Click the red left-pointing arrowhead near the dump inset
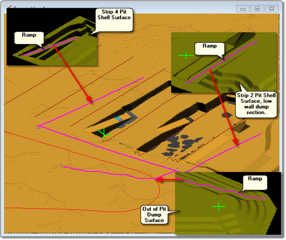This screenshot has height=240, width=286. pyautogui.click(x=159, y=180)
